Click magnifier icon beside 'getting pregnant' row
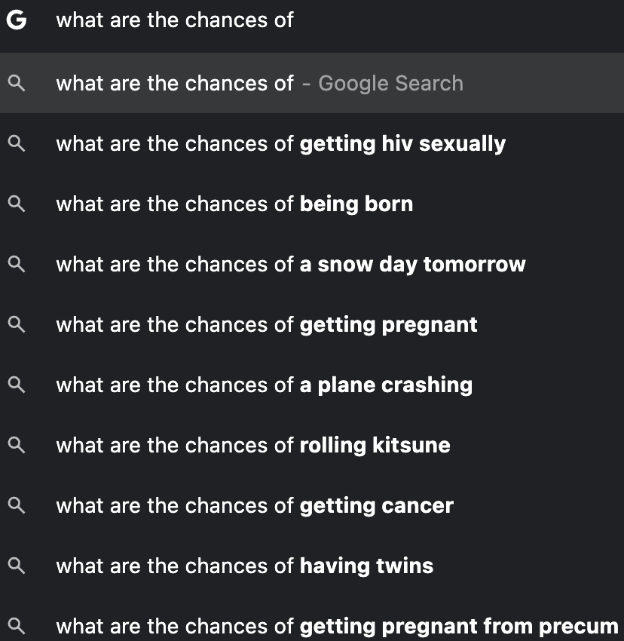The width and height of the screenshot is (624, 641). tap(17, 325)
